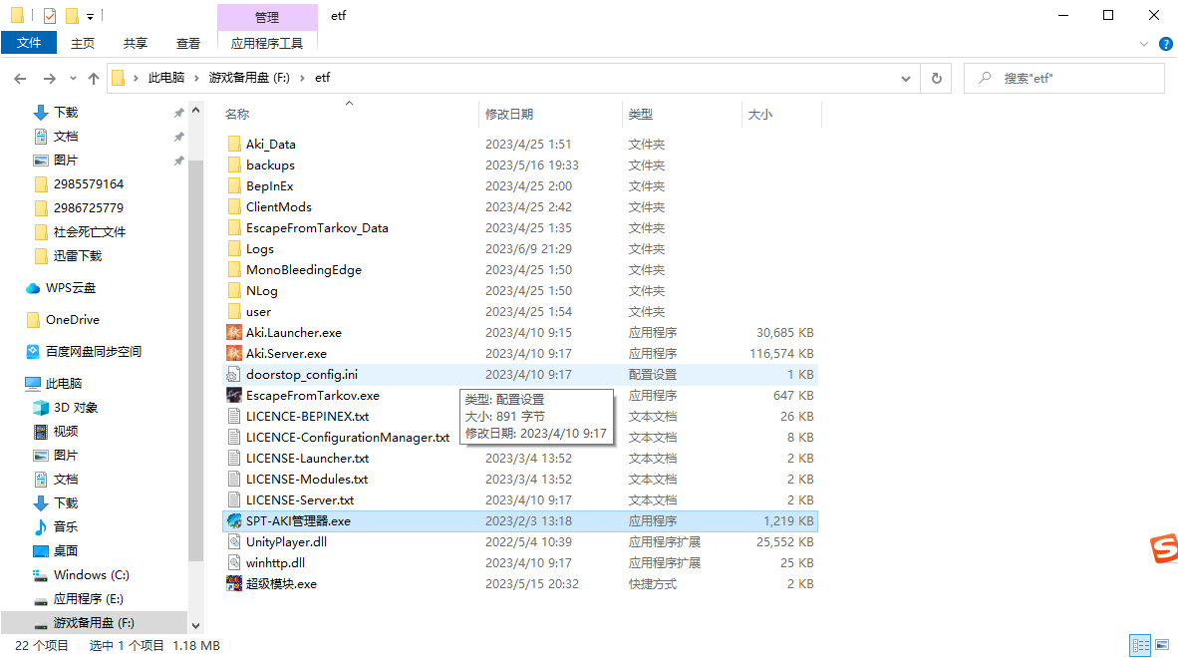Select 社会死亡文件 folder in quick access

(x=90, y=232)
